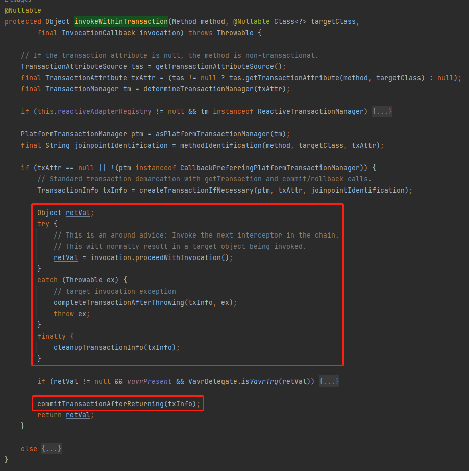The image size is (469, 471).
Task: Click retVal in the return statement
Action: coord(78,415)
